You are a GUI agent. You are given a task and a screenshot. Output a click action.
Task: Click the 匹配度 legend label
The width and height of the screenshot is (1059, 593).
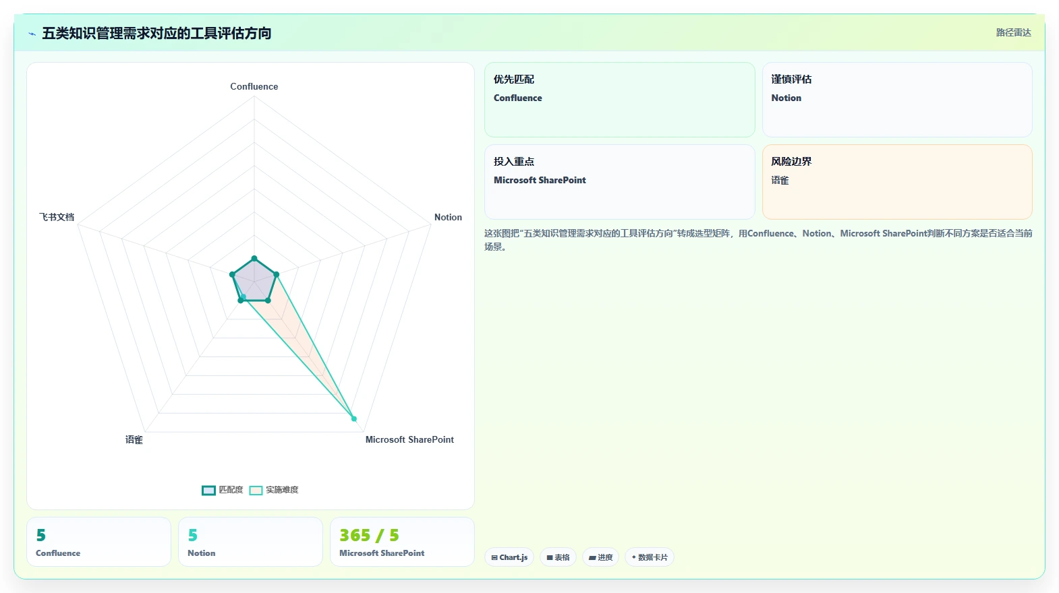click(231, 490)
